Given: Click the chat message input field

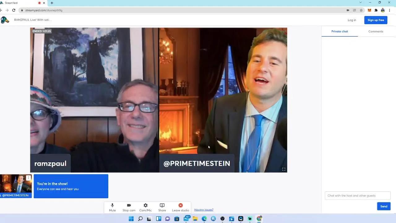Looking at the screenshot, I should (358, 195).
